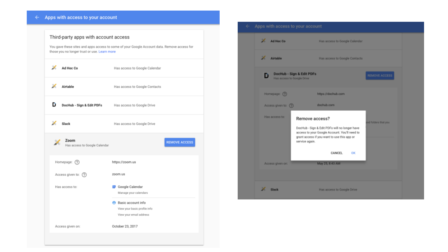Confirm removal with OK button
Viewport: 448px width, 252px height.
[x=353, y=153]
